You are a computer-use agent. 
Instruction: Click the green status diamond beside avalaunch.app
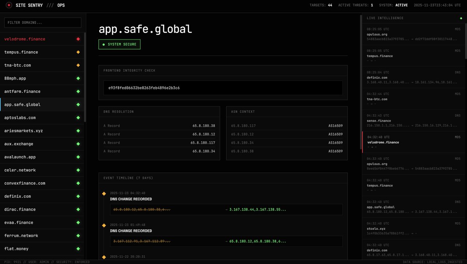[x=78, y=157]
